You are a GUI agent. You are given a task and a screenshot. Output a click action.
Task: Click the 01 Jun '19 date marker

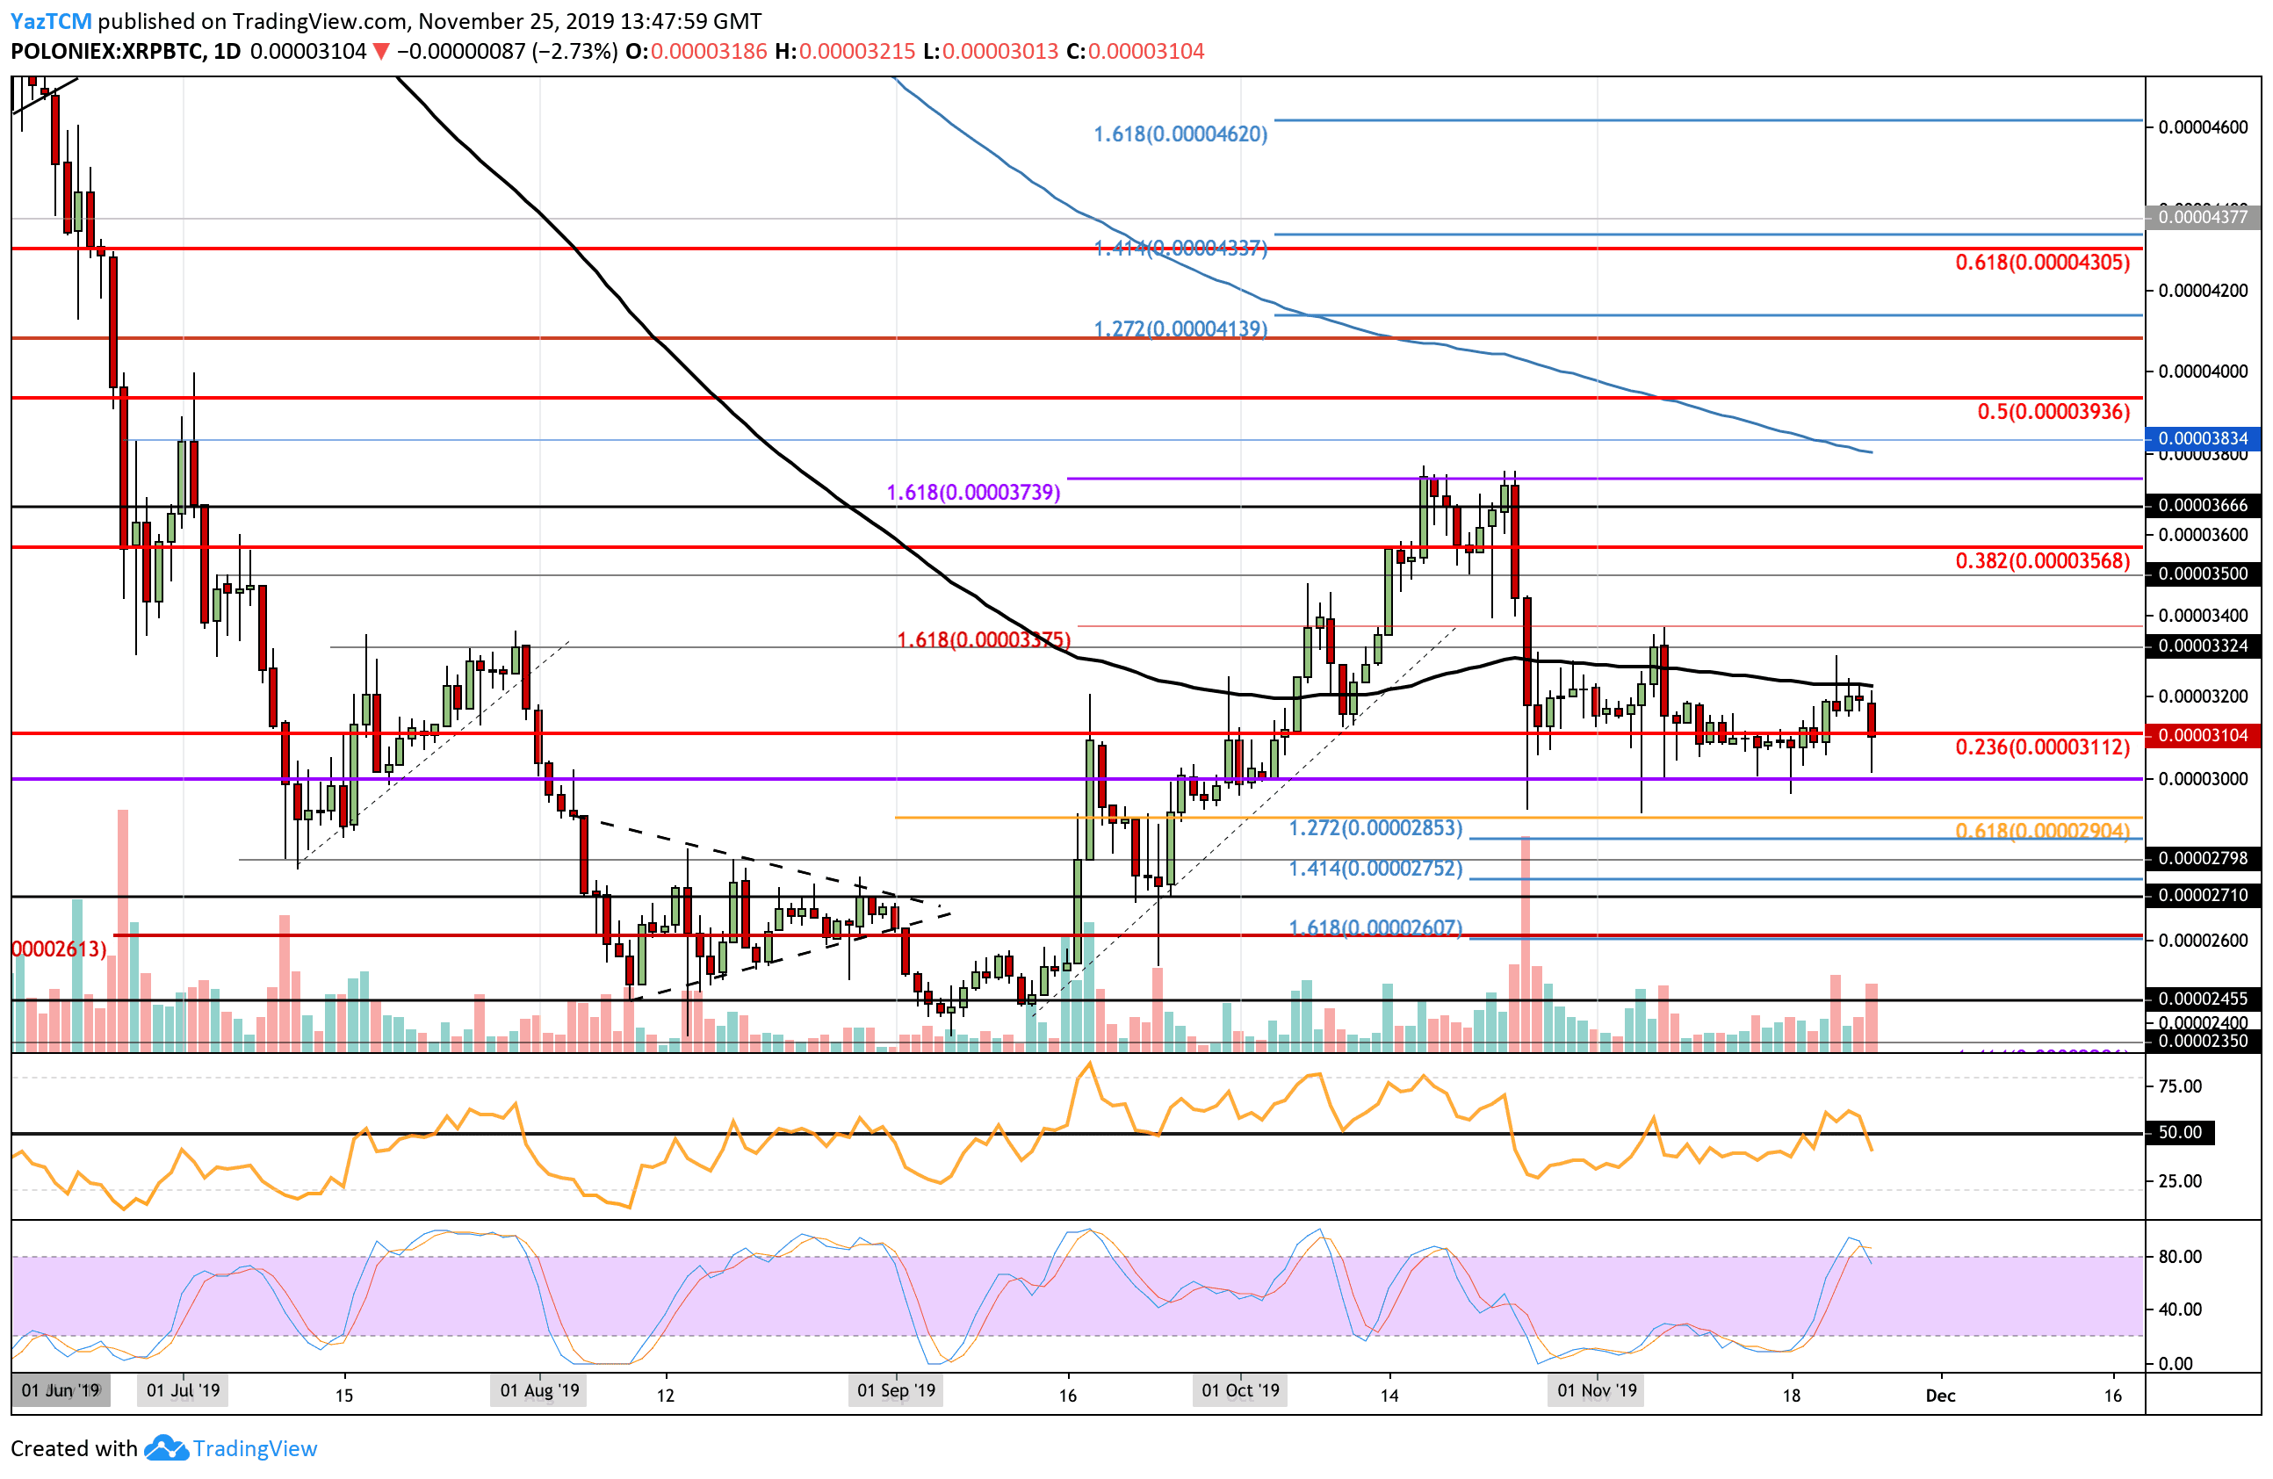click(x=61, y=1390)
